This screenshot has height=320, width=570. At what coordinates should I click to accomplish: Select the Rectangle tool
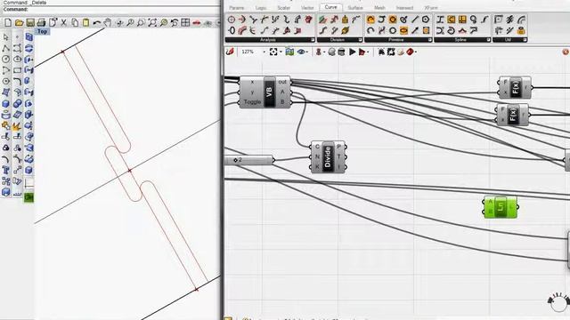pos(17,70)
